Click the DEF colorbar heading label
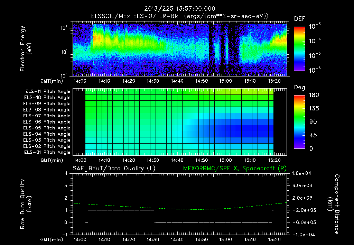This screenshot has height=245, width=354. (300, 19)
